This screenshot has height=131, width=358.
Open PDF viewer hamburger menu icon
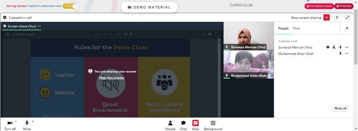coord(8,34)
